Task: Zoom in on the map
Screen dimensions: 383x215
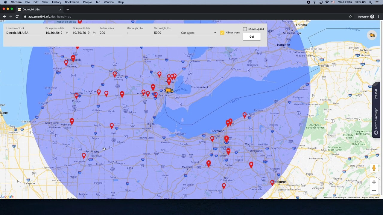Action: (x=374, y=182)
